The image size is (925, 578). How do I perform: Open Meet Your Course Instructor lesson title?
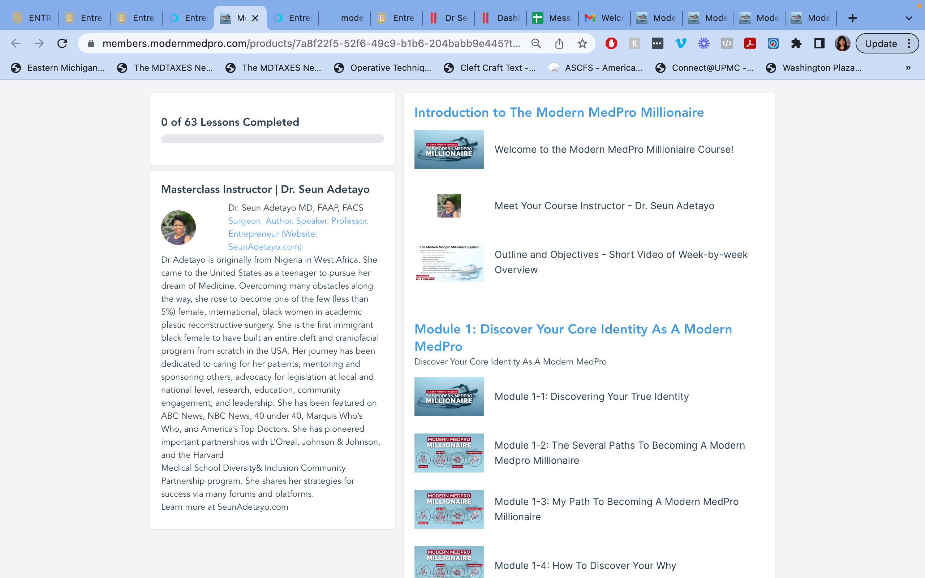(604, 206)
